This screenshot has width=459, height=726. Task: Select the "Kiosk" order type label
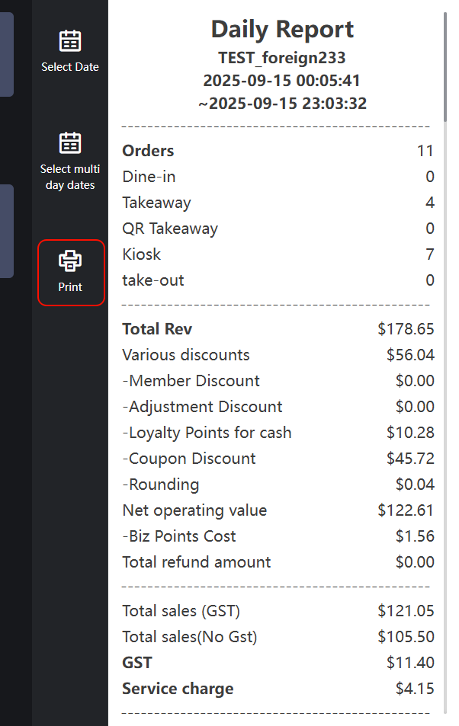click(142, 254)
